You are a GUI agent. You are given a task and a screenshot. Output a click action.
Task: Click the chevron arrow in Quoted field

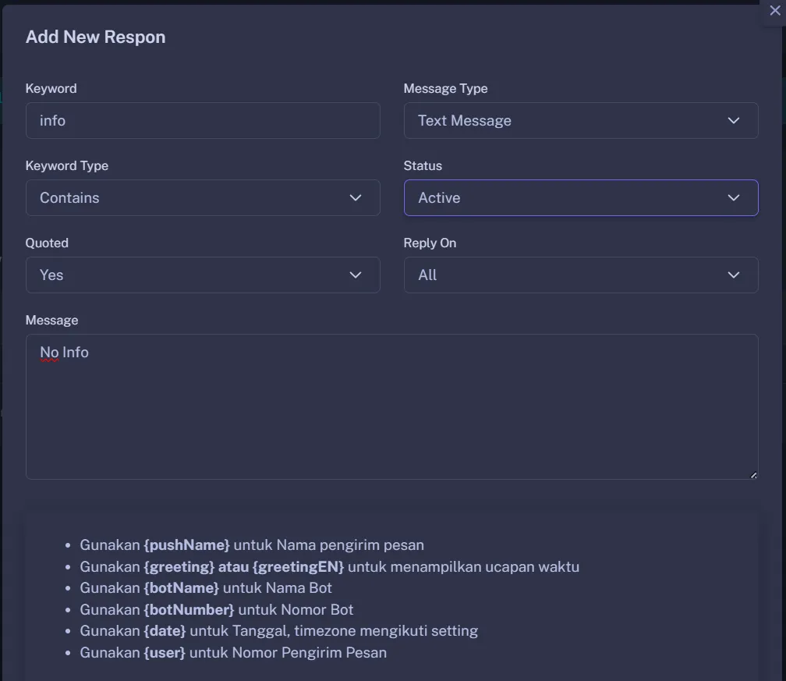pyautogui.click(x=356, y=275)
